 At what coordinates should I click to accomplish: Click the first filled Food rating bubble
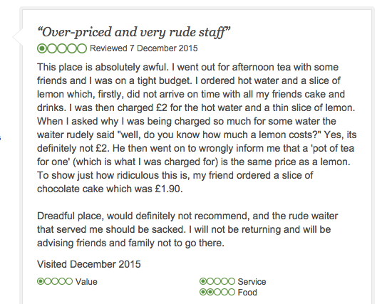[203, 292]
